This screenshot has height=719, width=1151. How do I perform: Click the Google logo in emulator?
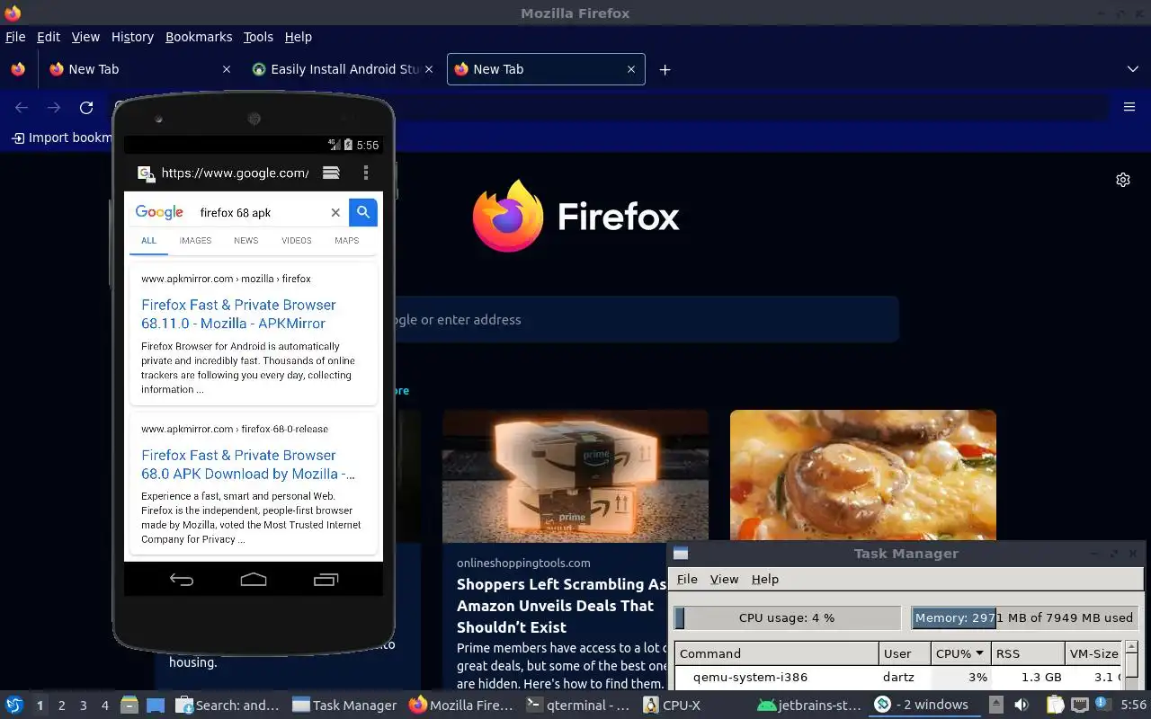point(159,212)
